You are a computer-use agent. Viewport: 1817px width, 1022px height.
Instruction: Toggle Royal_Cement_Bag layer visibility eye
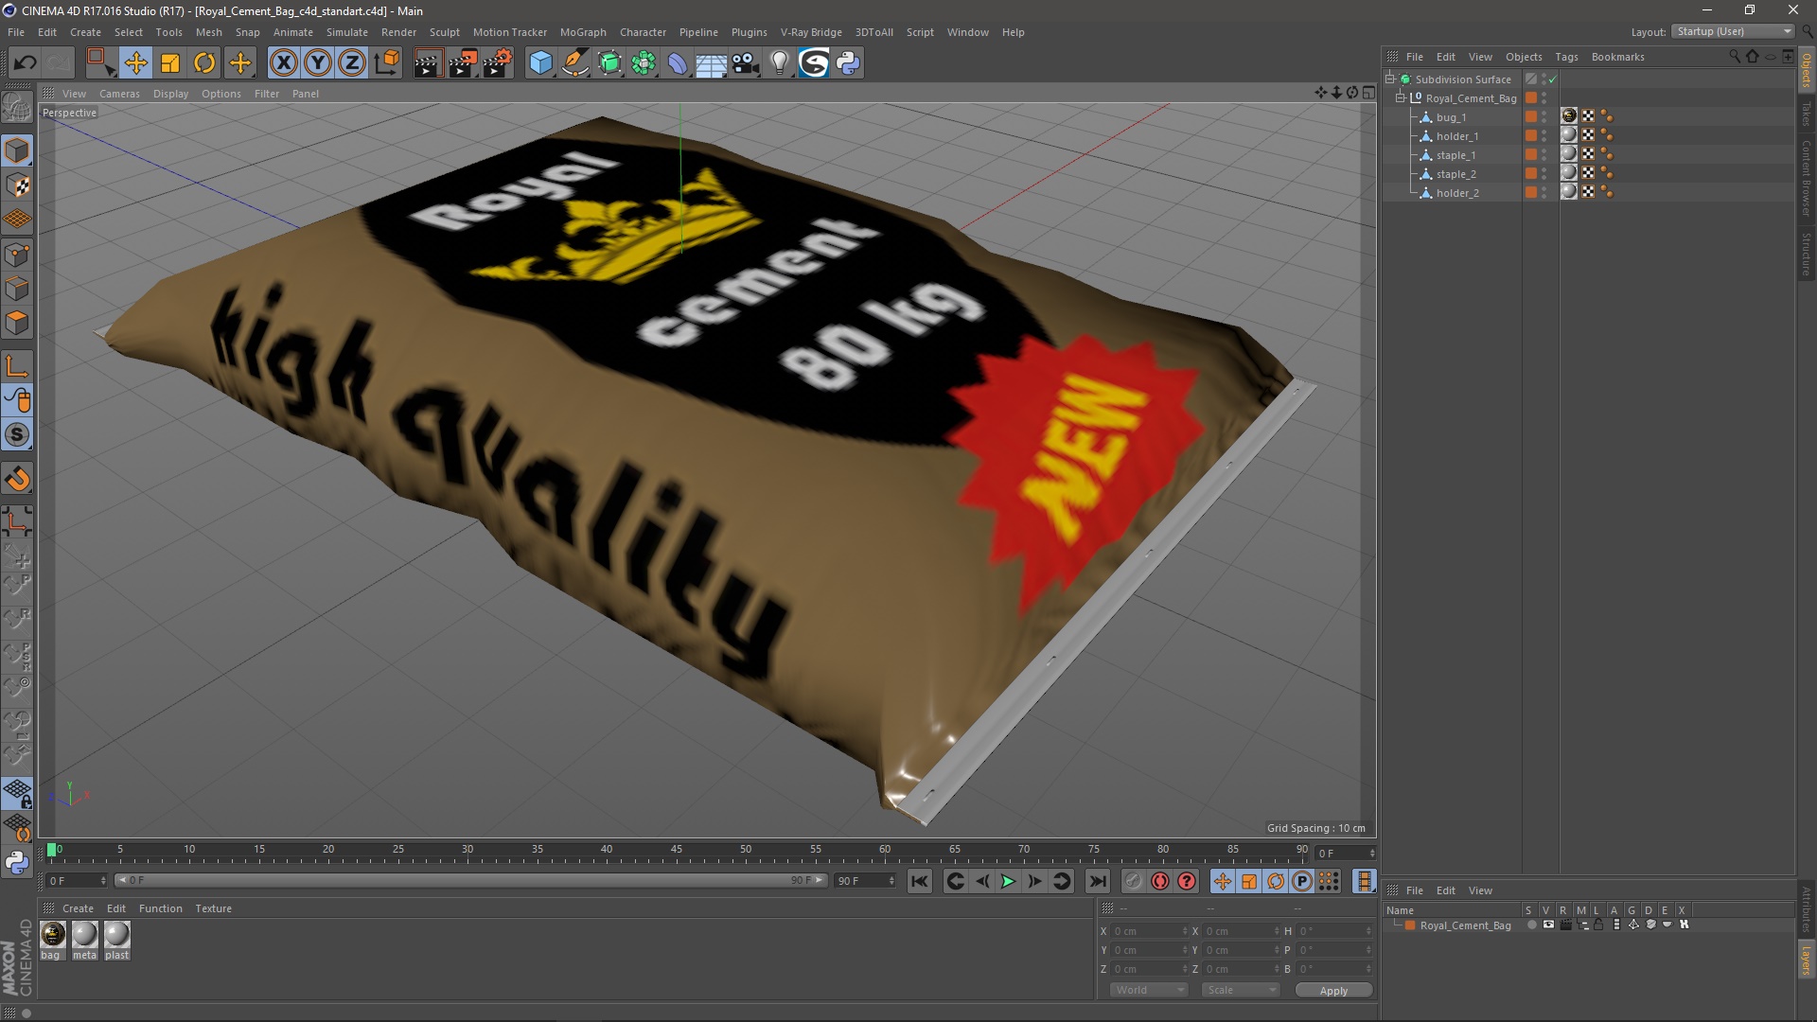click(x=1548, y=925)
